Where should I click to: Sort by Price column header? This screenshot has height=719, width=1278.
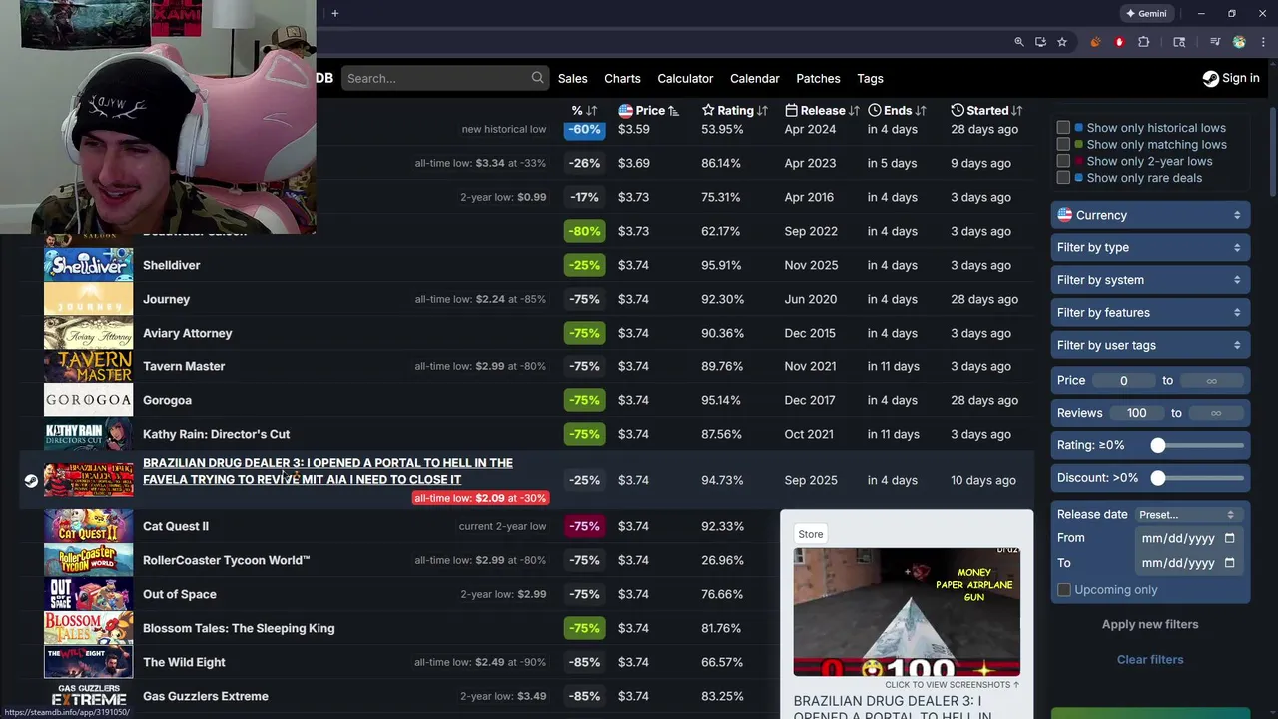(649, 110)
